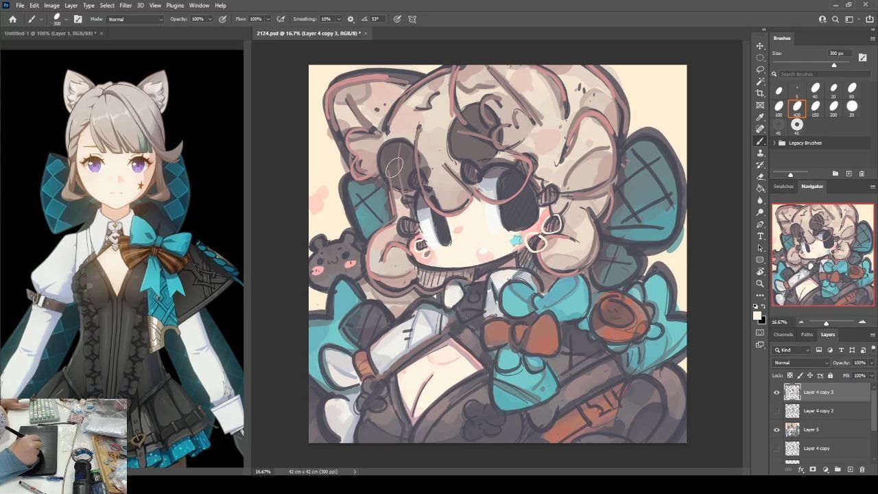Open the painting Mode dropdown
Screen dimensions: 878x494
click(x=135, y=19)
